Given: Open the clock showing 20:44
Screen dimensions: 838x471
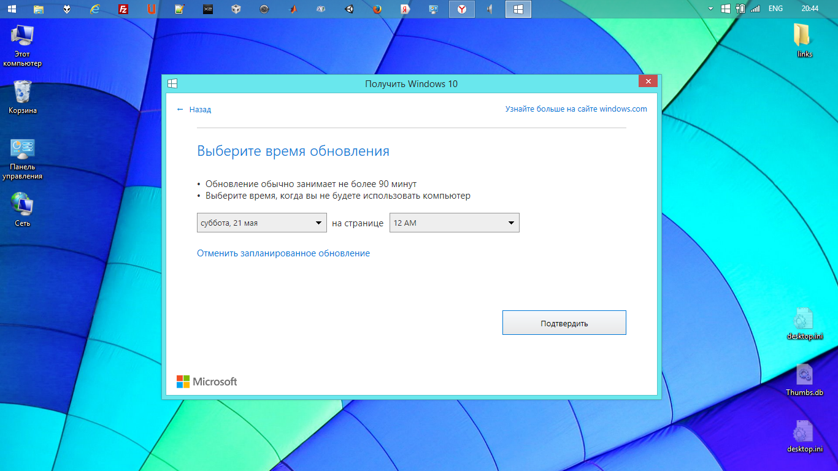Looking at the screenshot, I should (809, 9).
